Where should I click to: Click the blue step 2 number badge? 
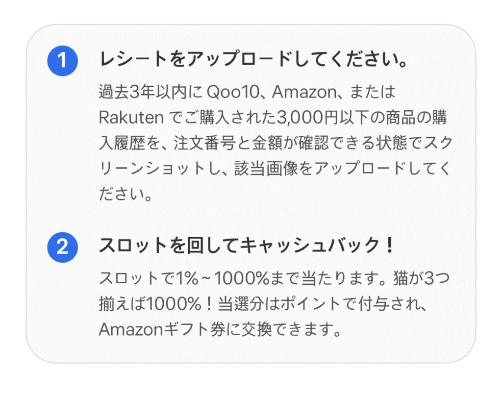point(62,247)
